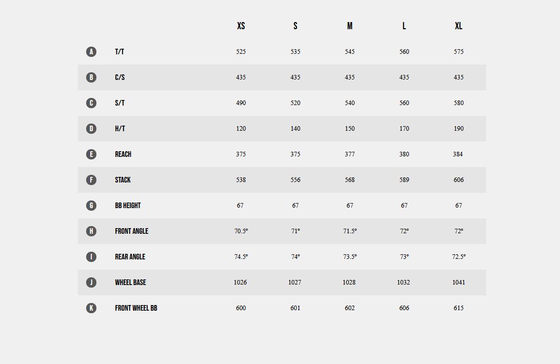Click the circled A icon for T/T

[x=91, y=52]
